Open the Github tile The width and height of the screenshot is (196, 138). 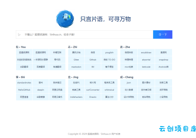[93, 60]
